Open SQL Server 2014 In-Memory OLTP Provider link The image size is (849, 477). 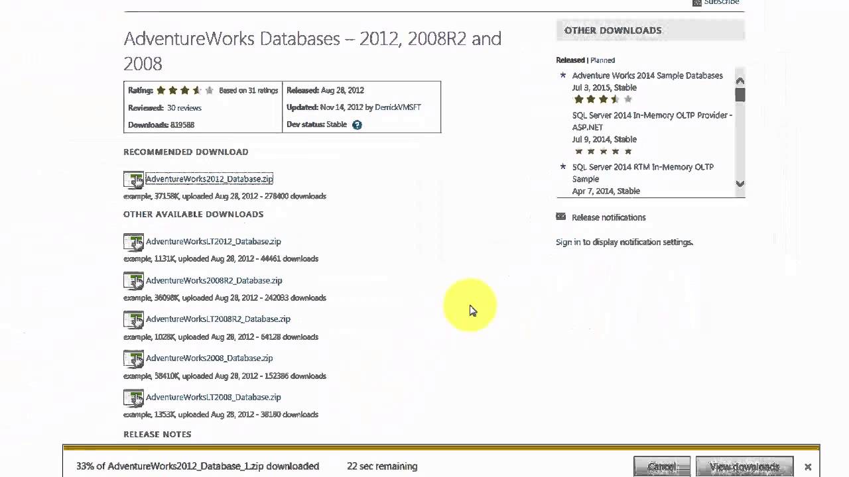coord(652,121)
